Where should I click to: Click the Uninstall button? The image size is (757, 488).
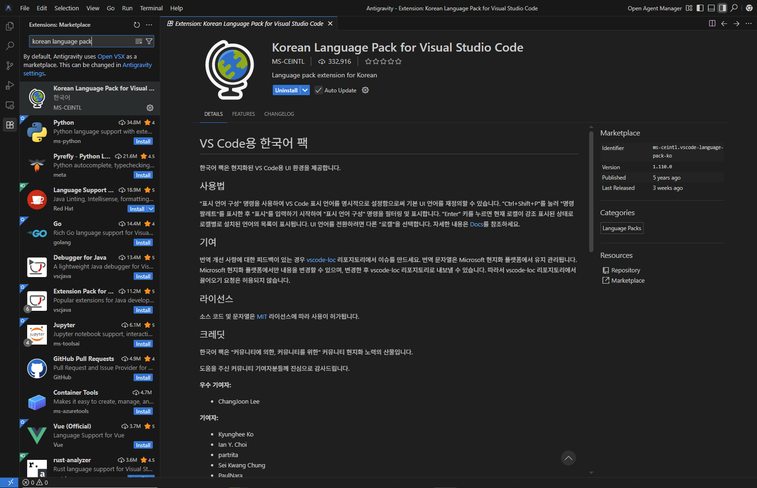(286, 90)
